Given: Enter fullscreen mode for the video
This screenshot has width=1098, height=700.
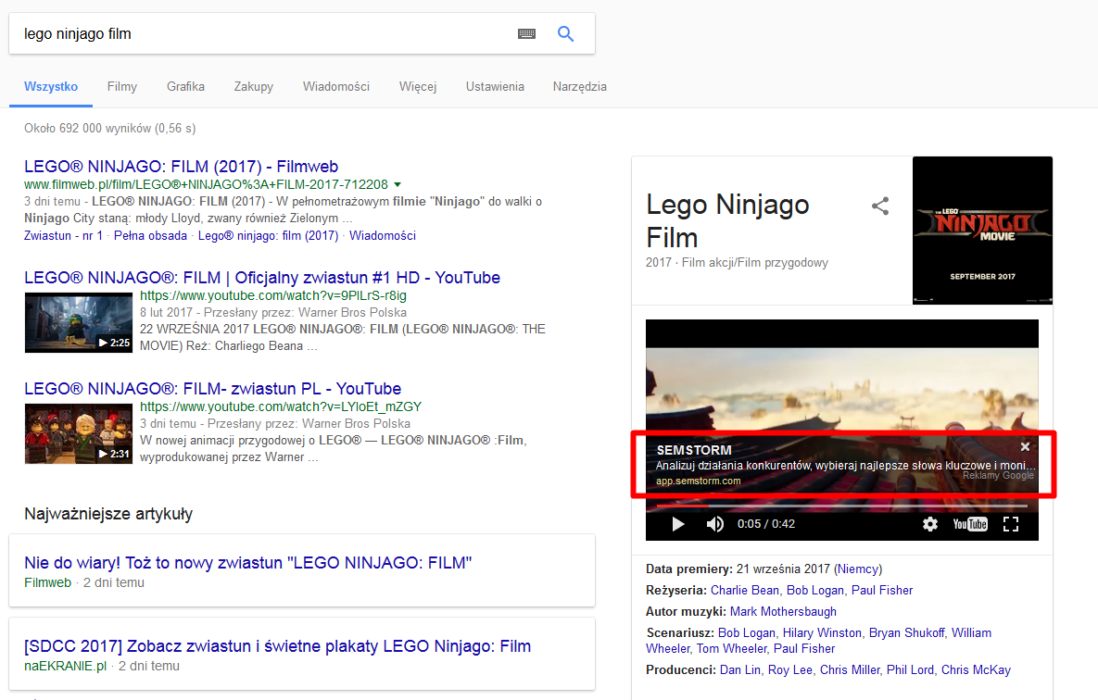Looking at the screenshot, I should 1011,524.
